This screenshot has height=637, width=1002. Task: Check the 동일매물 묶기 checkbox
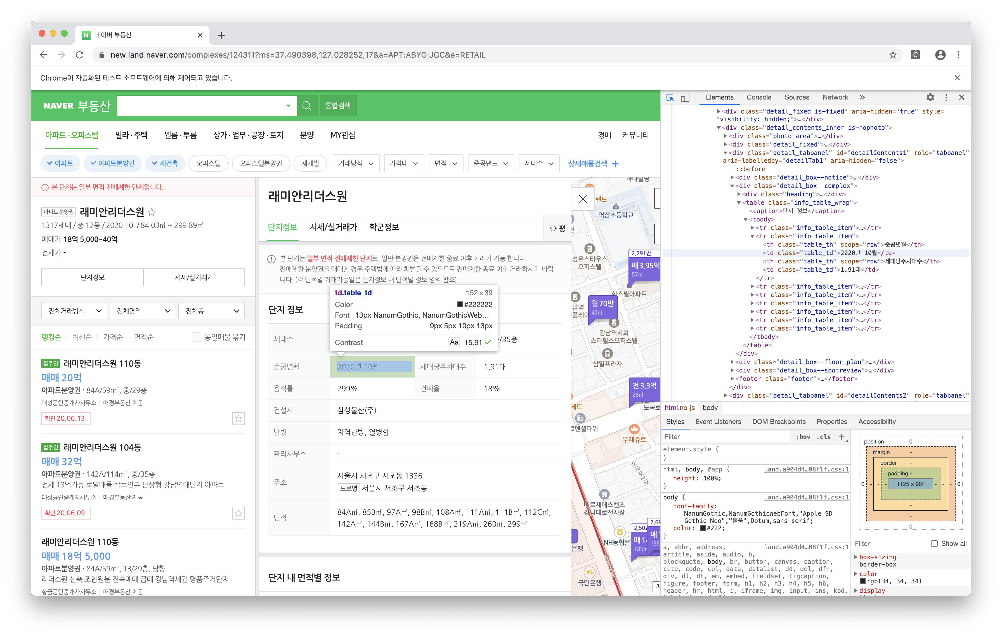coord(197,337)
